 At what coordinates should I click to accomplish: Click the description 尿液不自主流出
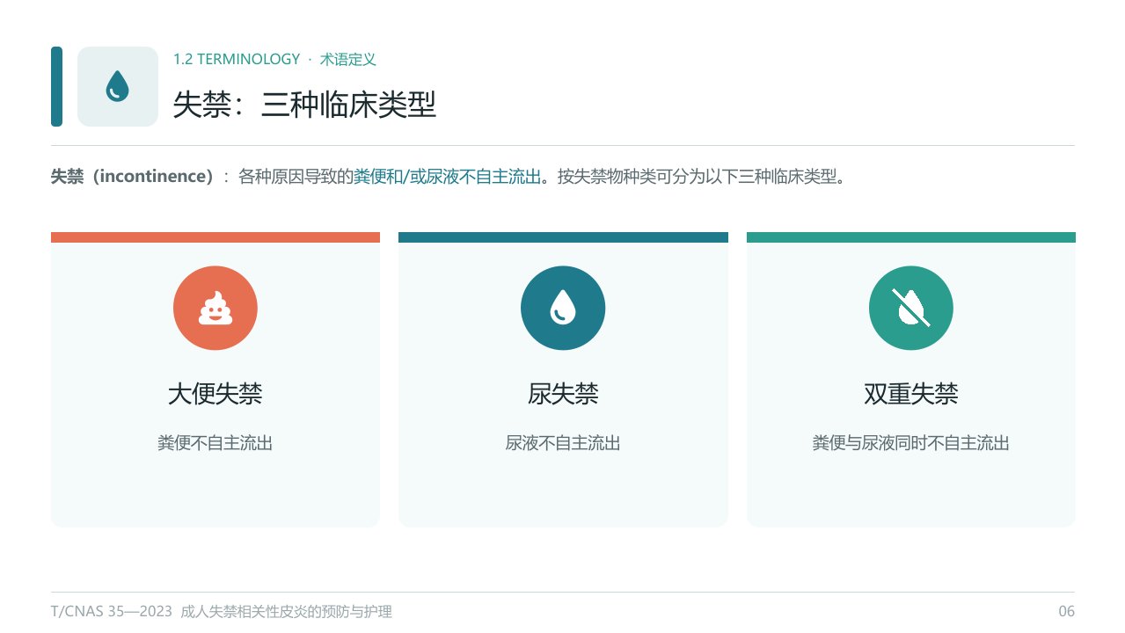pos(563,443)
